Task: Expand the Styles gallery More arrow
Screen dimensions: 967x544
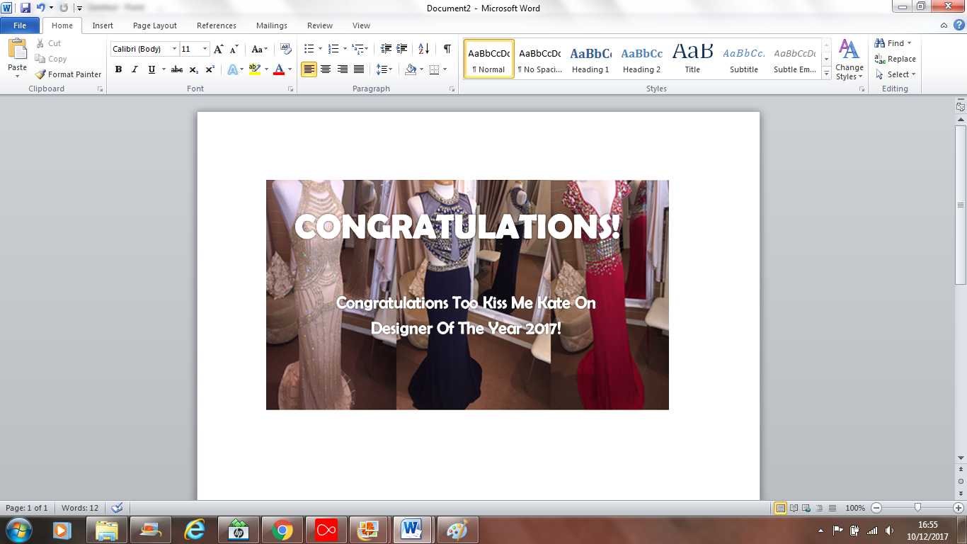Action: [x=826, y=73]
